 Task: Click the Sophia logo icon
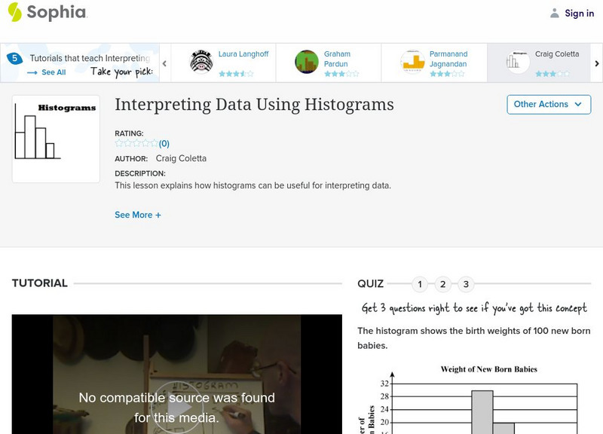15,12
